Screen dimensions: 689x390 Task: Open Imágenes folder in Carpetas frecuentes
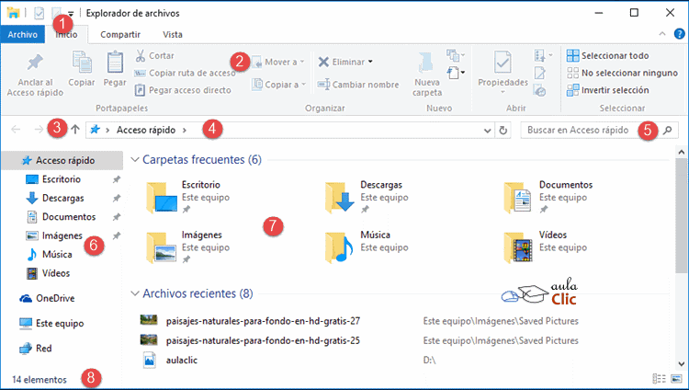pos(188,247)
